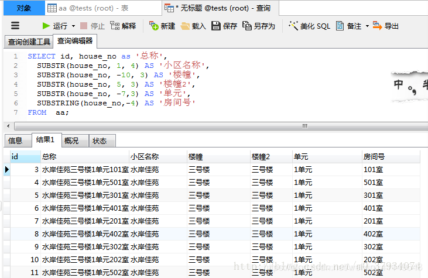The height and width of the screenshot is (278, 428).
Task: Switch to 查询创建工具 tab
Action: click(x=29, y=42)
